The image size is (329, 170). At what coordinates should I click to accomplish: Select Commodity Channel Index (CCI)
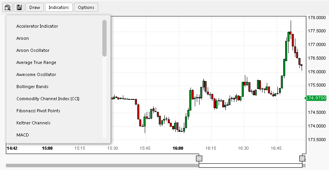coord(48,99)
